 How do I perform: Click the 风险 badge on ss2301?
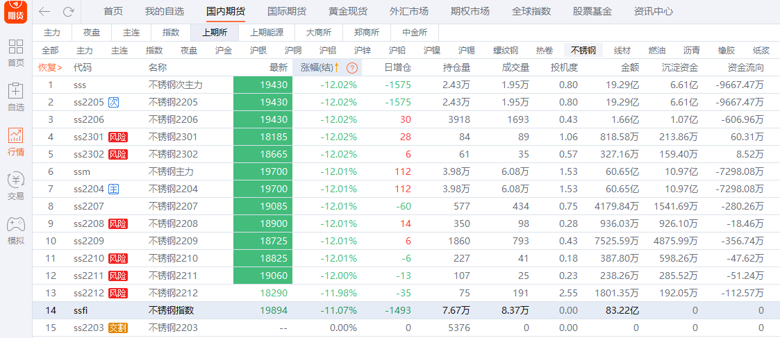pyautogui.click(x=118, y=137)
